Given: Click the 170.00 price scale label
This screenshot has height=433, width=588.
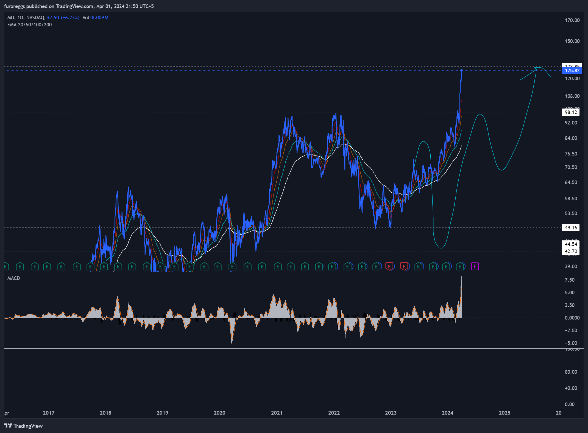Looking at the screenshot, I should tap(572, 20).
